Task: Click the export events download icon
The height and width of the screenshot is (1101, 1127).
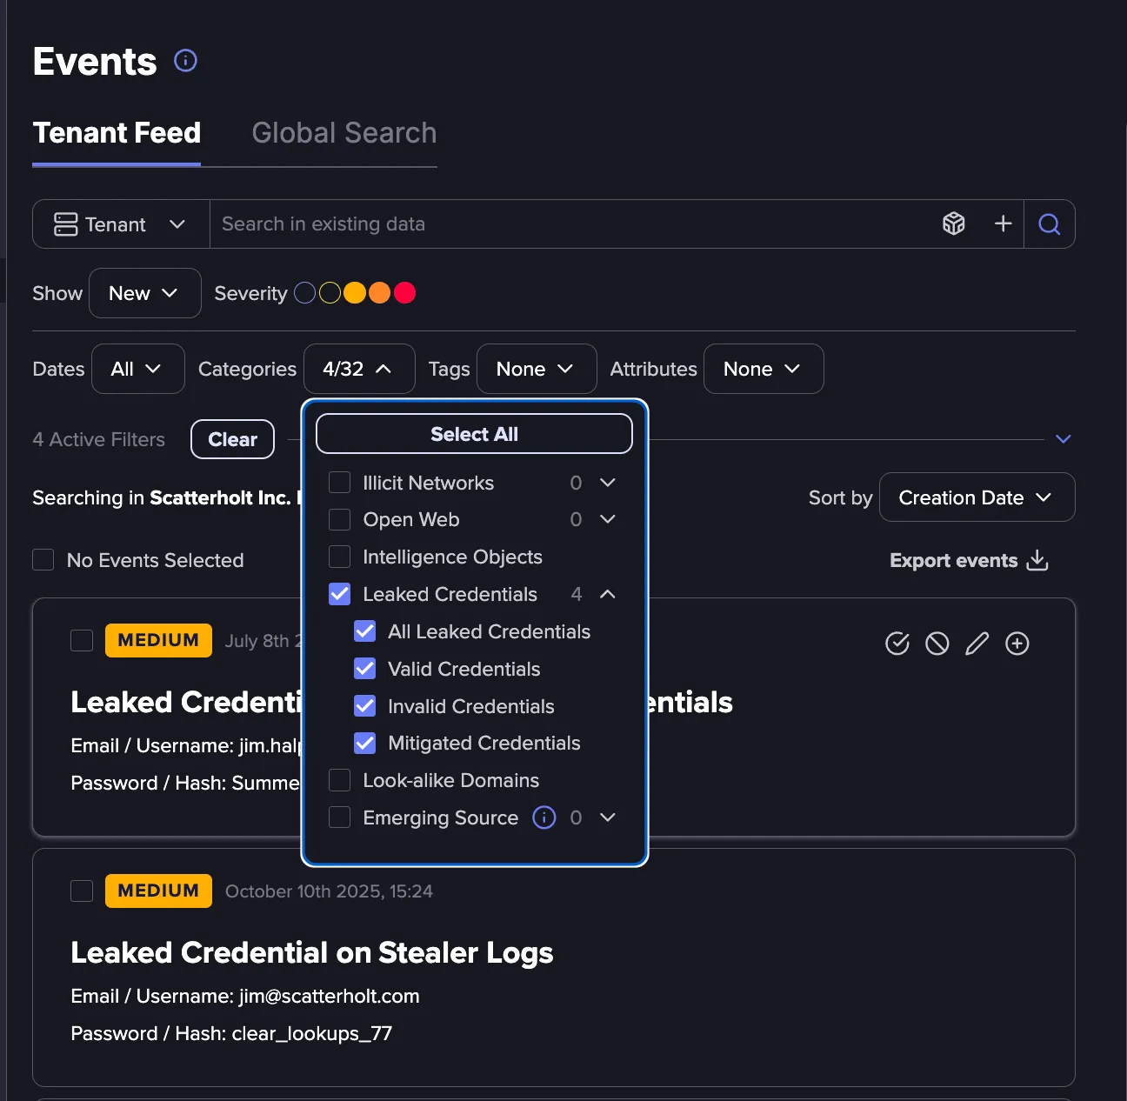Action: 1037,560
